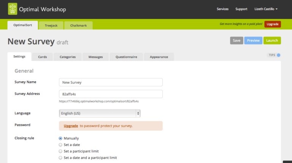
Task: Open the Services menu
Action: pyautogui.click(x=222, y=9)
